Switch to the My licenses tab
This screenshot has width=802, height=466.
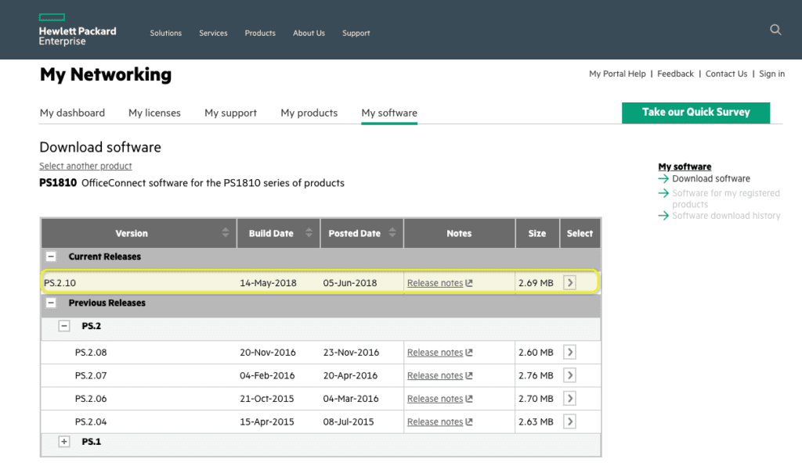pos(154,113)
